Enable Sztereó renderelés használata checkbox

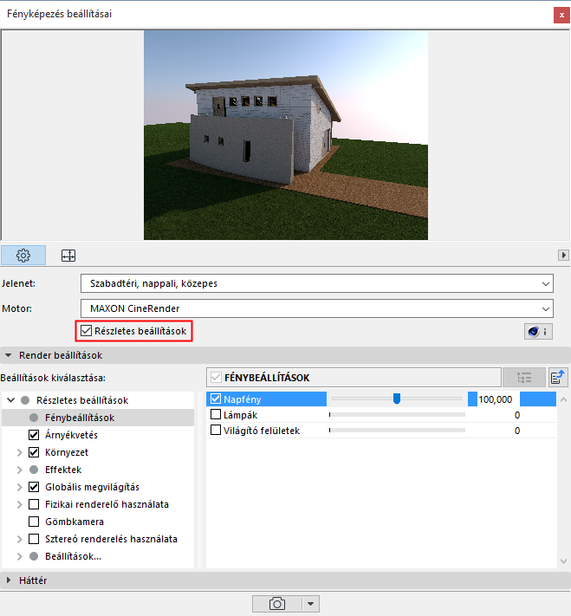coord(34,539)
